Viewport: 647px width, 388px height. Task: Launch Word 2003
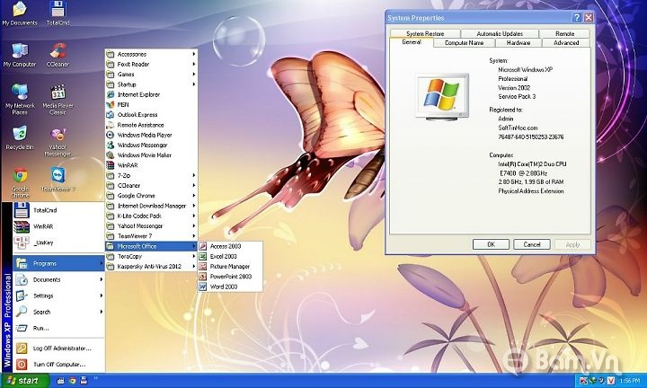pos(230,287)
